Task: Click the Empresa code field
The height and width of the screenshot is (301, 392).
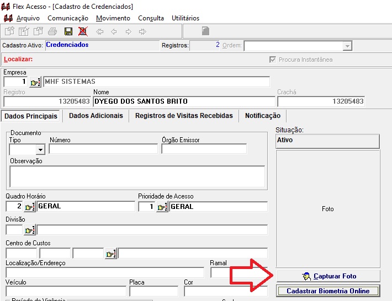Action: [15, 82]
